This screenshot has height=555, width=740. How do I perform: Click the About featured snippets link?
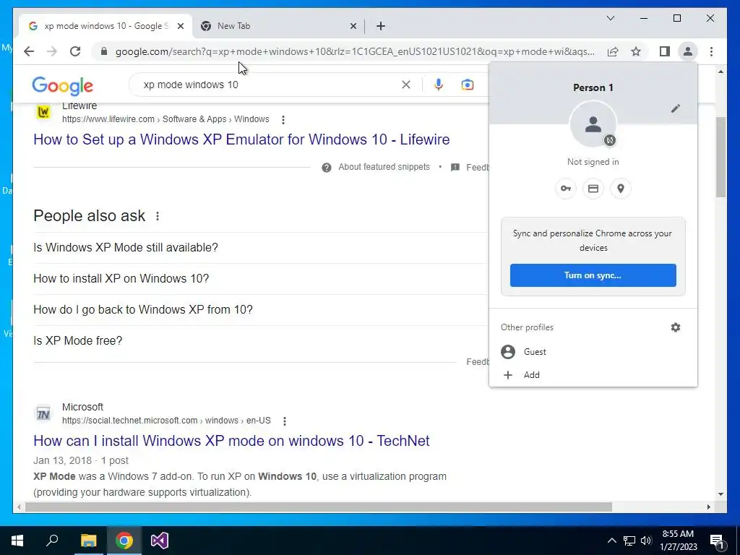tap(384, 167)
